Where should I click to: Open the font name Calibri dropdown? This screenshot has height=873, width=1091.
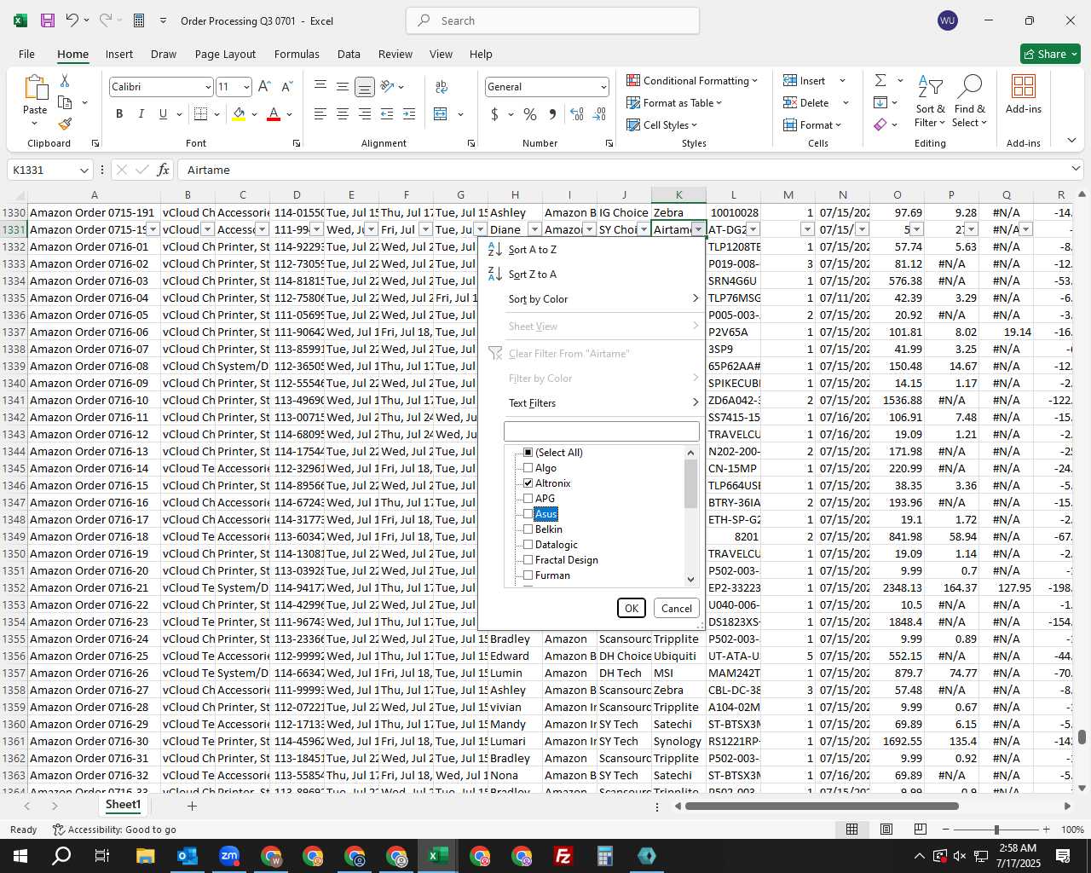(207, 87)
